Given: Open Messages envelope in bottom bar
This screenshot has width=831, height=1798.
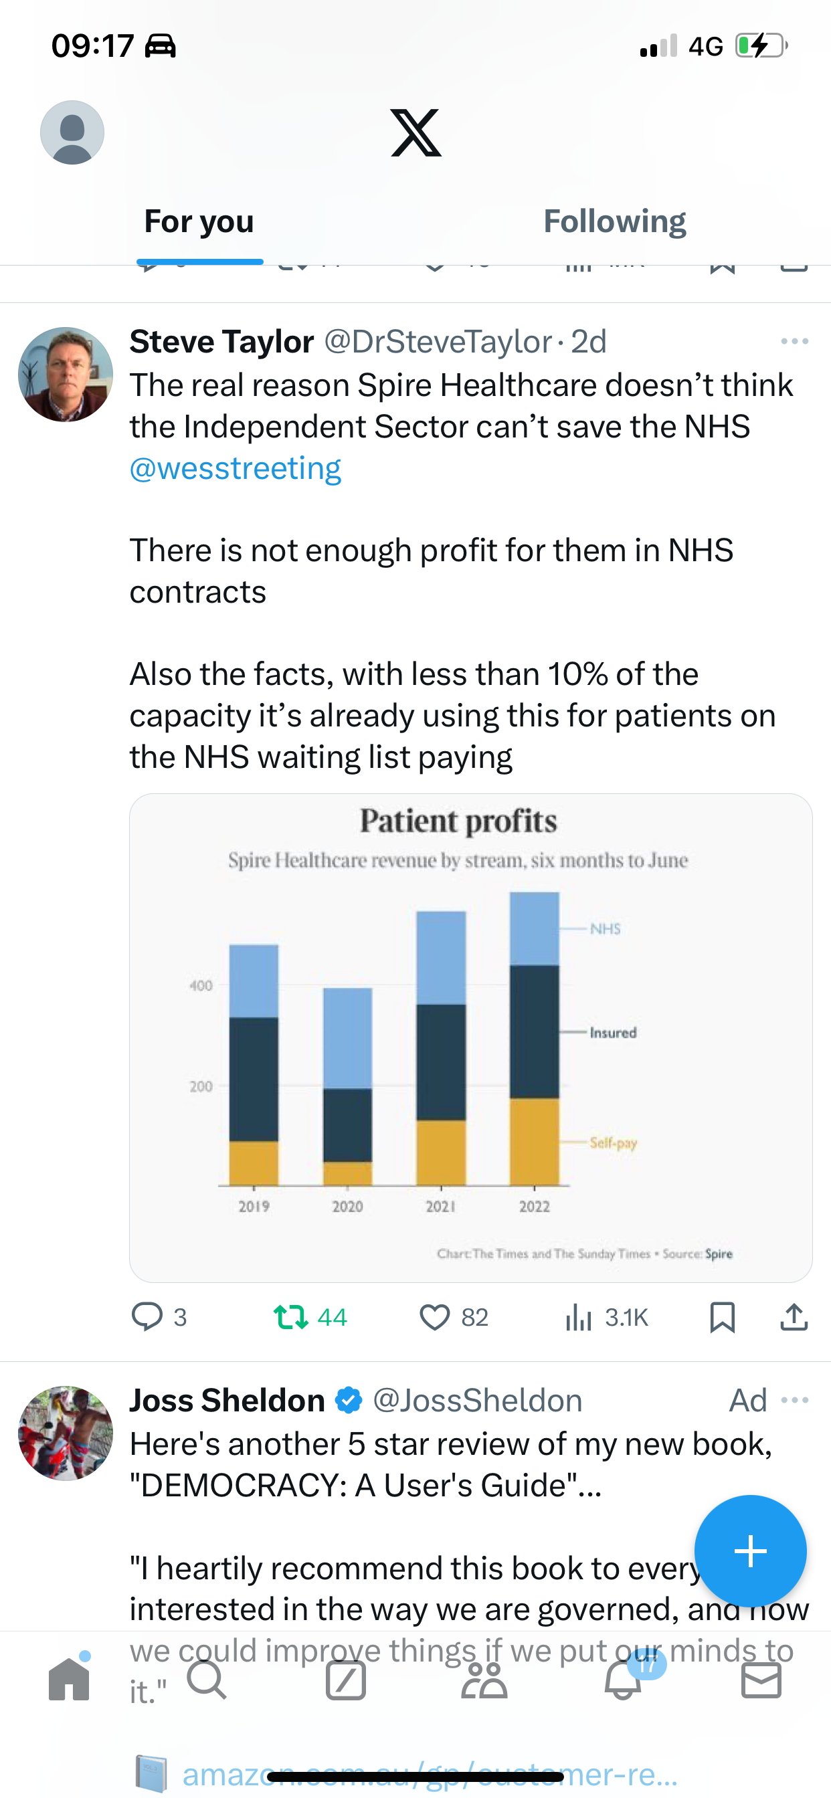Looking at the screenshot, I should (x=761, y=1680).
